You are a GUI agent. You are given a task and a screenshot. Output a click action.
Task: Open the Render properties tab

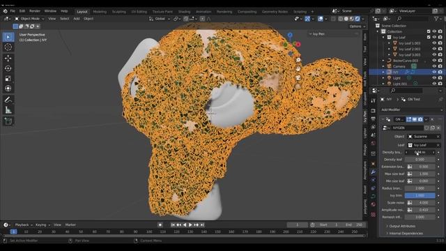374,111
